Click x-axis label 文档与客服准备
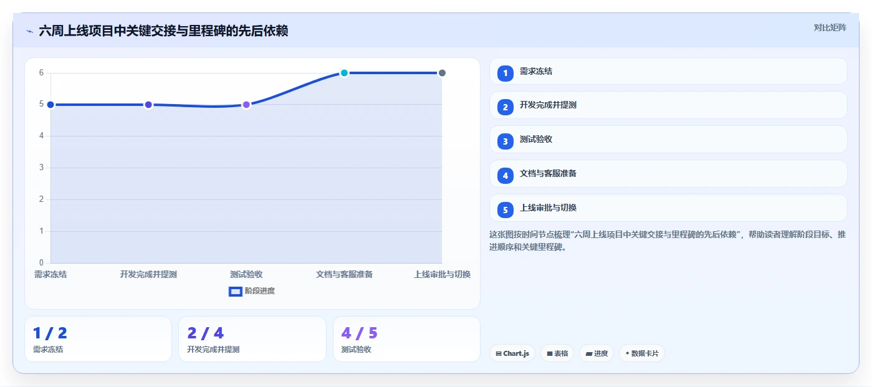This screenshot has height=387, width=872. tap(344, 274)
